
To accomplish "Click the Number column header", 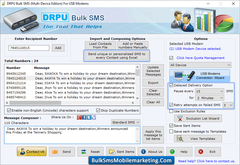I will tap(19, 68).
